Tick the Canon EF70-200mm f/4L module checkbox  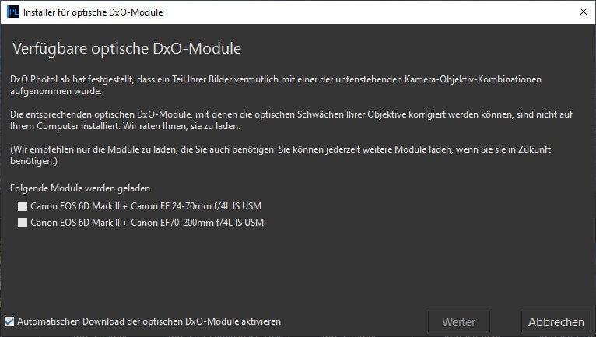pos(23,223)
